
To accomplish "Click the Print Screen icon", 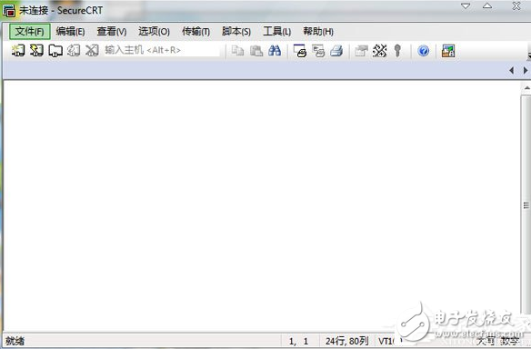I will click(300, 51).
